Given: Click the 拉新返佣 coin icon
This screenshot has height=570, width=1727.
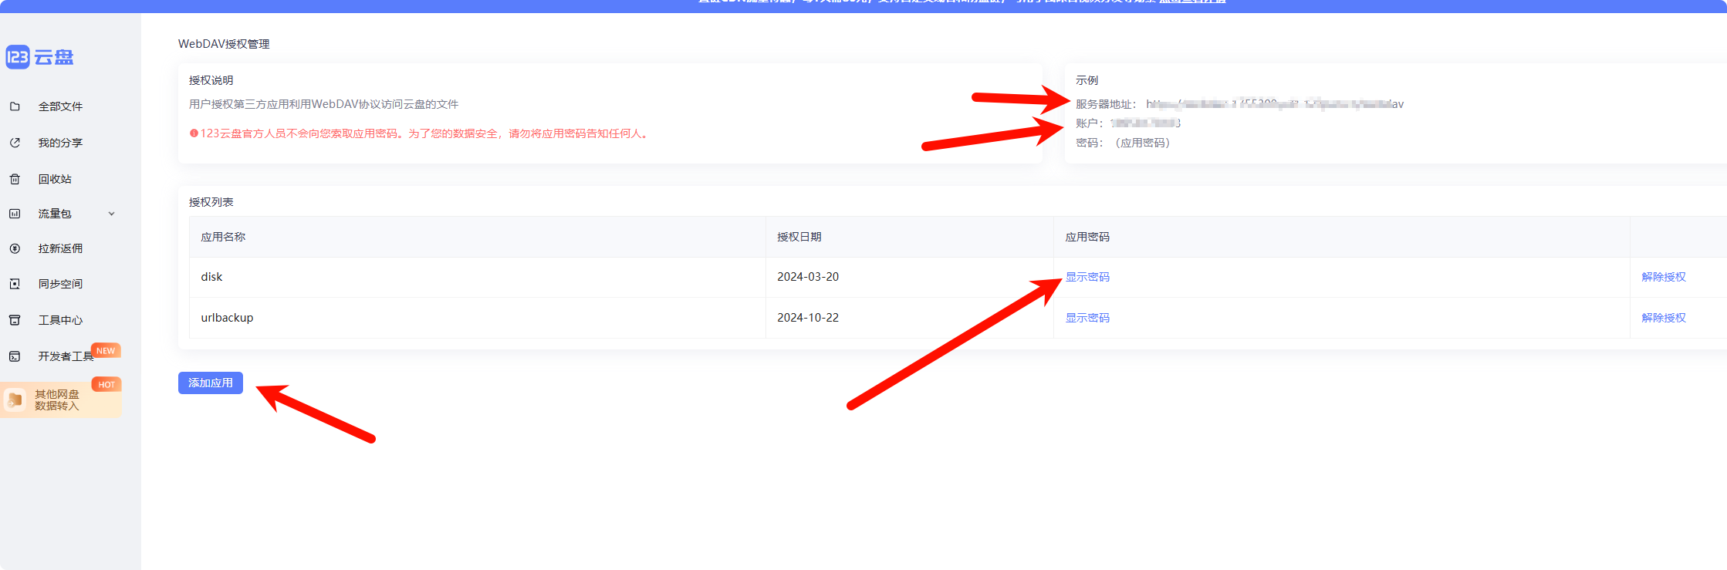Looking at the screenshot, I should pyautogui.click(x=15, y=248).
